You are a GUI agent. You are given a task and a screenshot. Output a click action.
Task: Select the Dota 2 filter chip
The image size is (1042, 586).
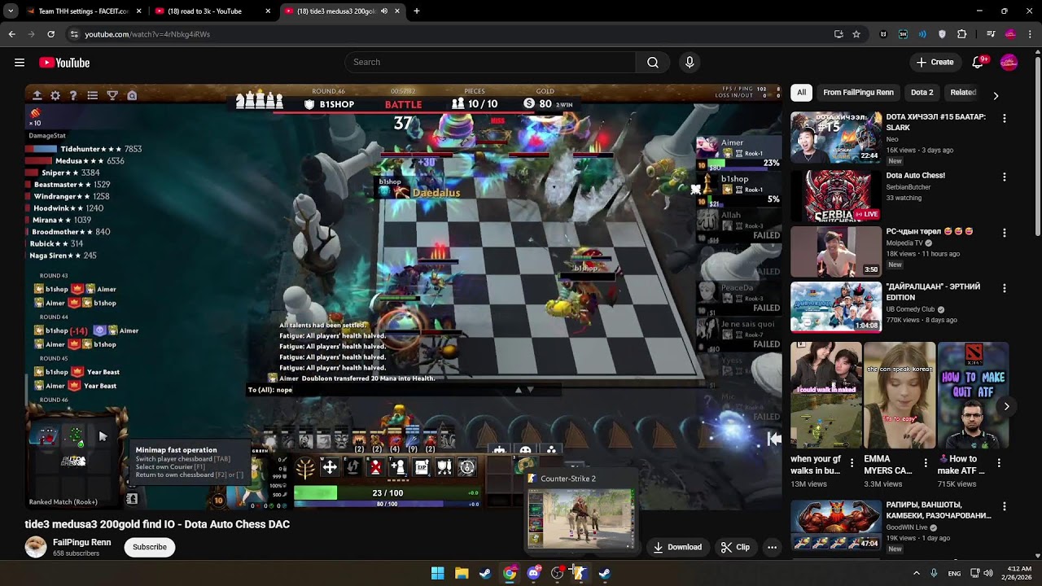point(922,93)
